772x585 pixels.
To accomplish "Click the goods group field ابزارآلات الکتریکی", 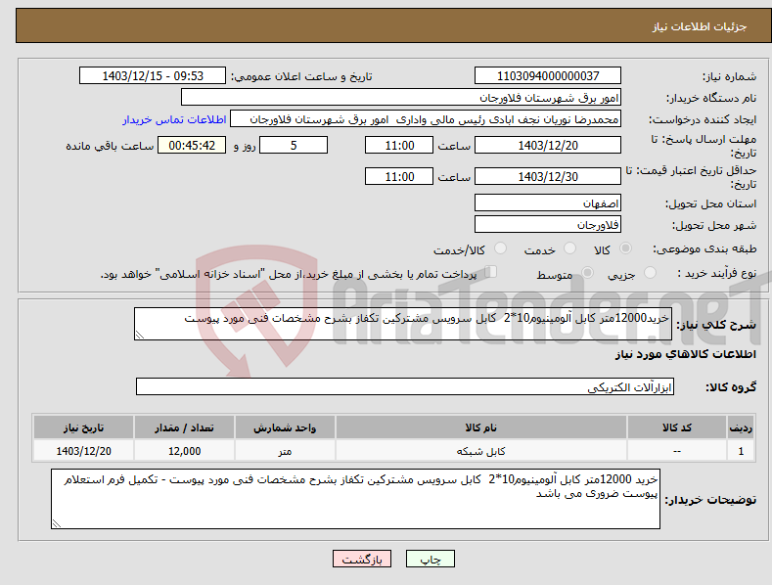I will point(405,387).
